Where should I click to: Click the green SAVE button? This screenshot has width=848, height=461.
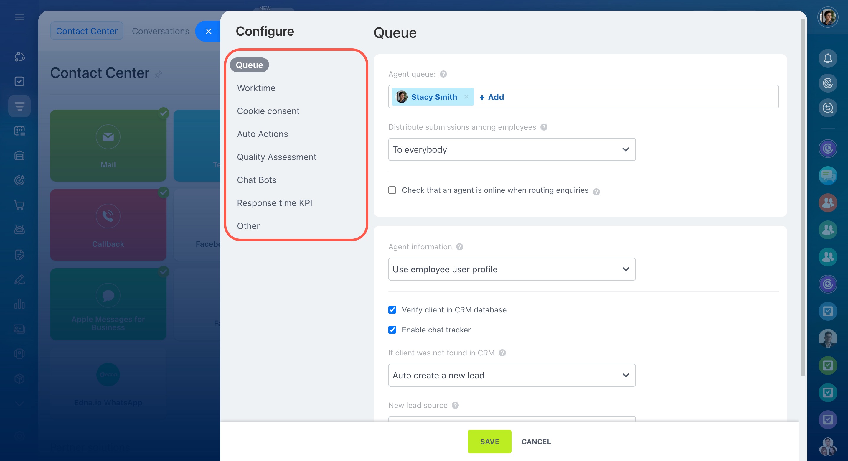pos(489,442)
